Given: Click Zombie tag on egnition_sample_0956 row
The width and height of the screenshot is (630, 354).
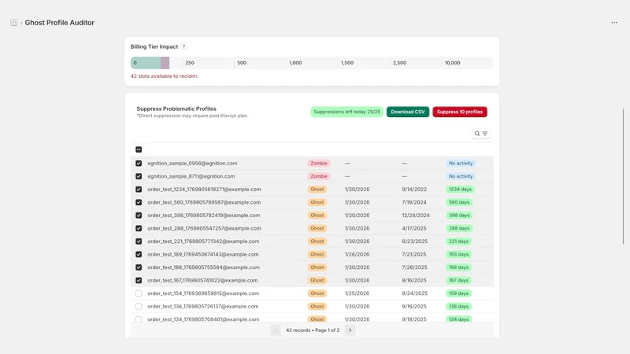Looking at the screenshot, I should coord(319,164).
